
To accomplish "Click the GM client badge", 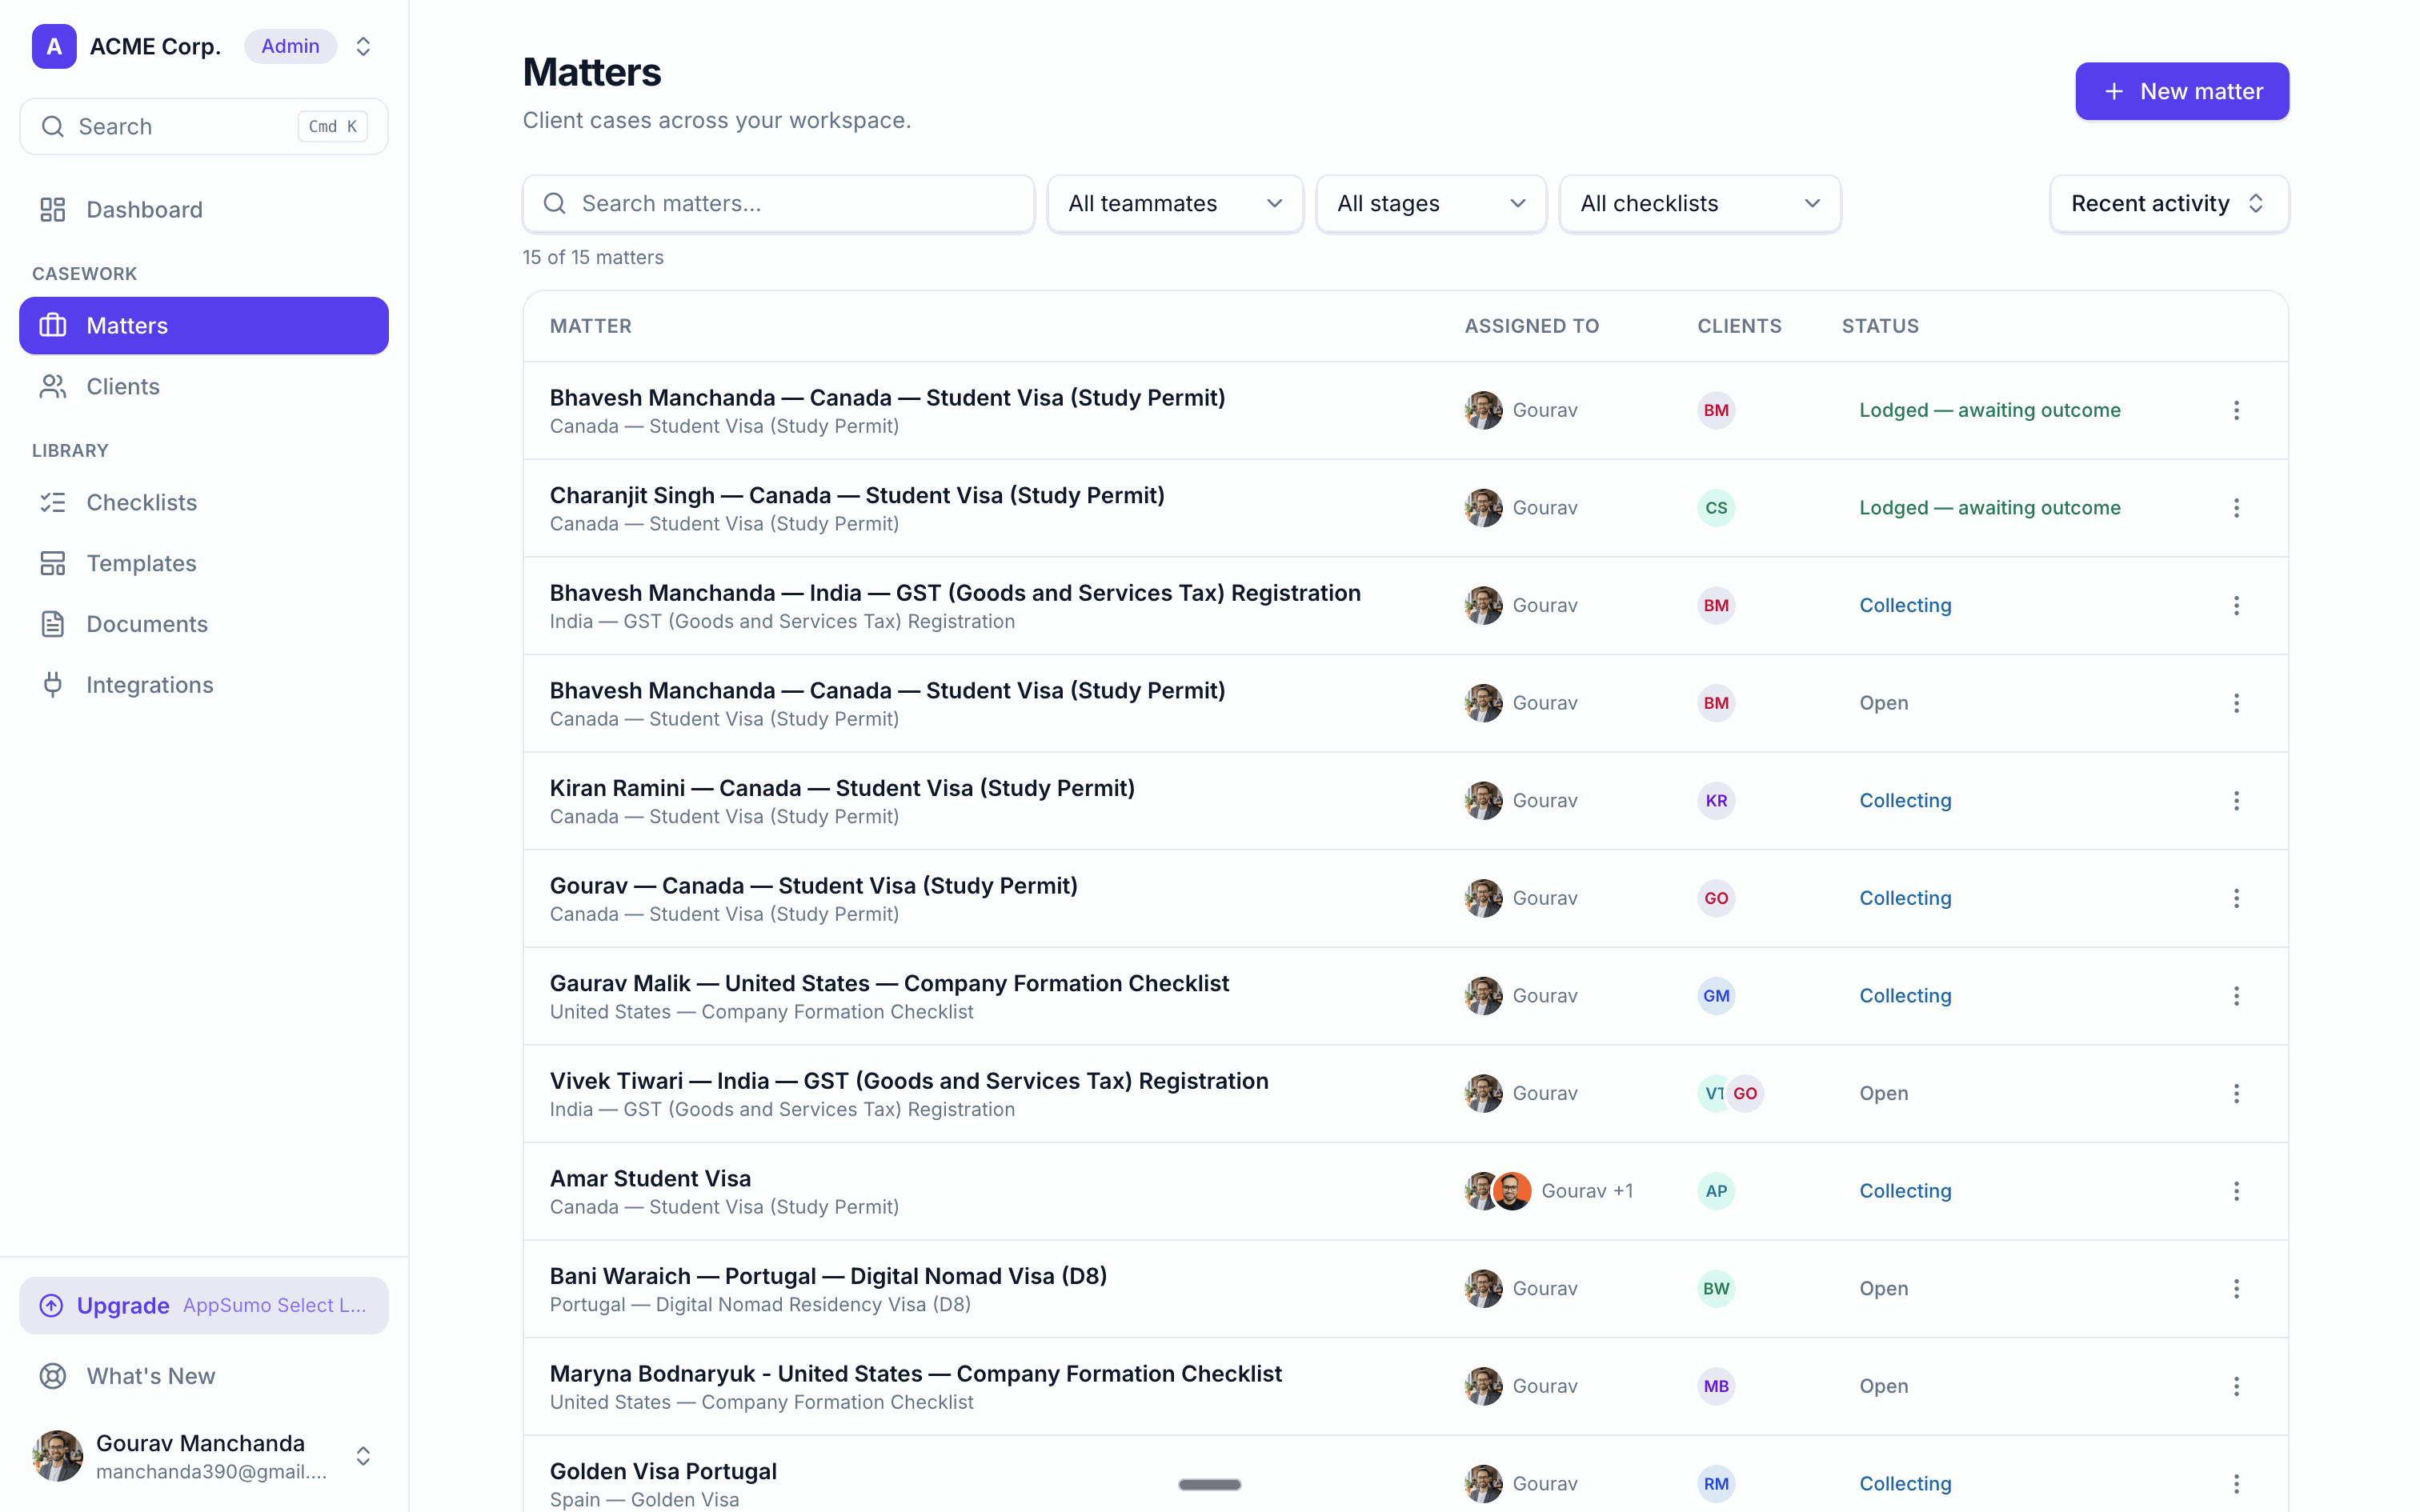I will click(1716, 996).
